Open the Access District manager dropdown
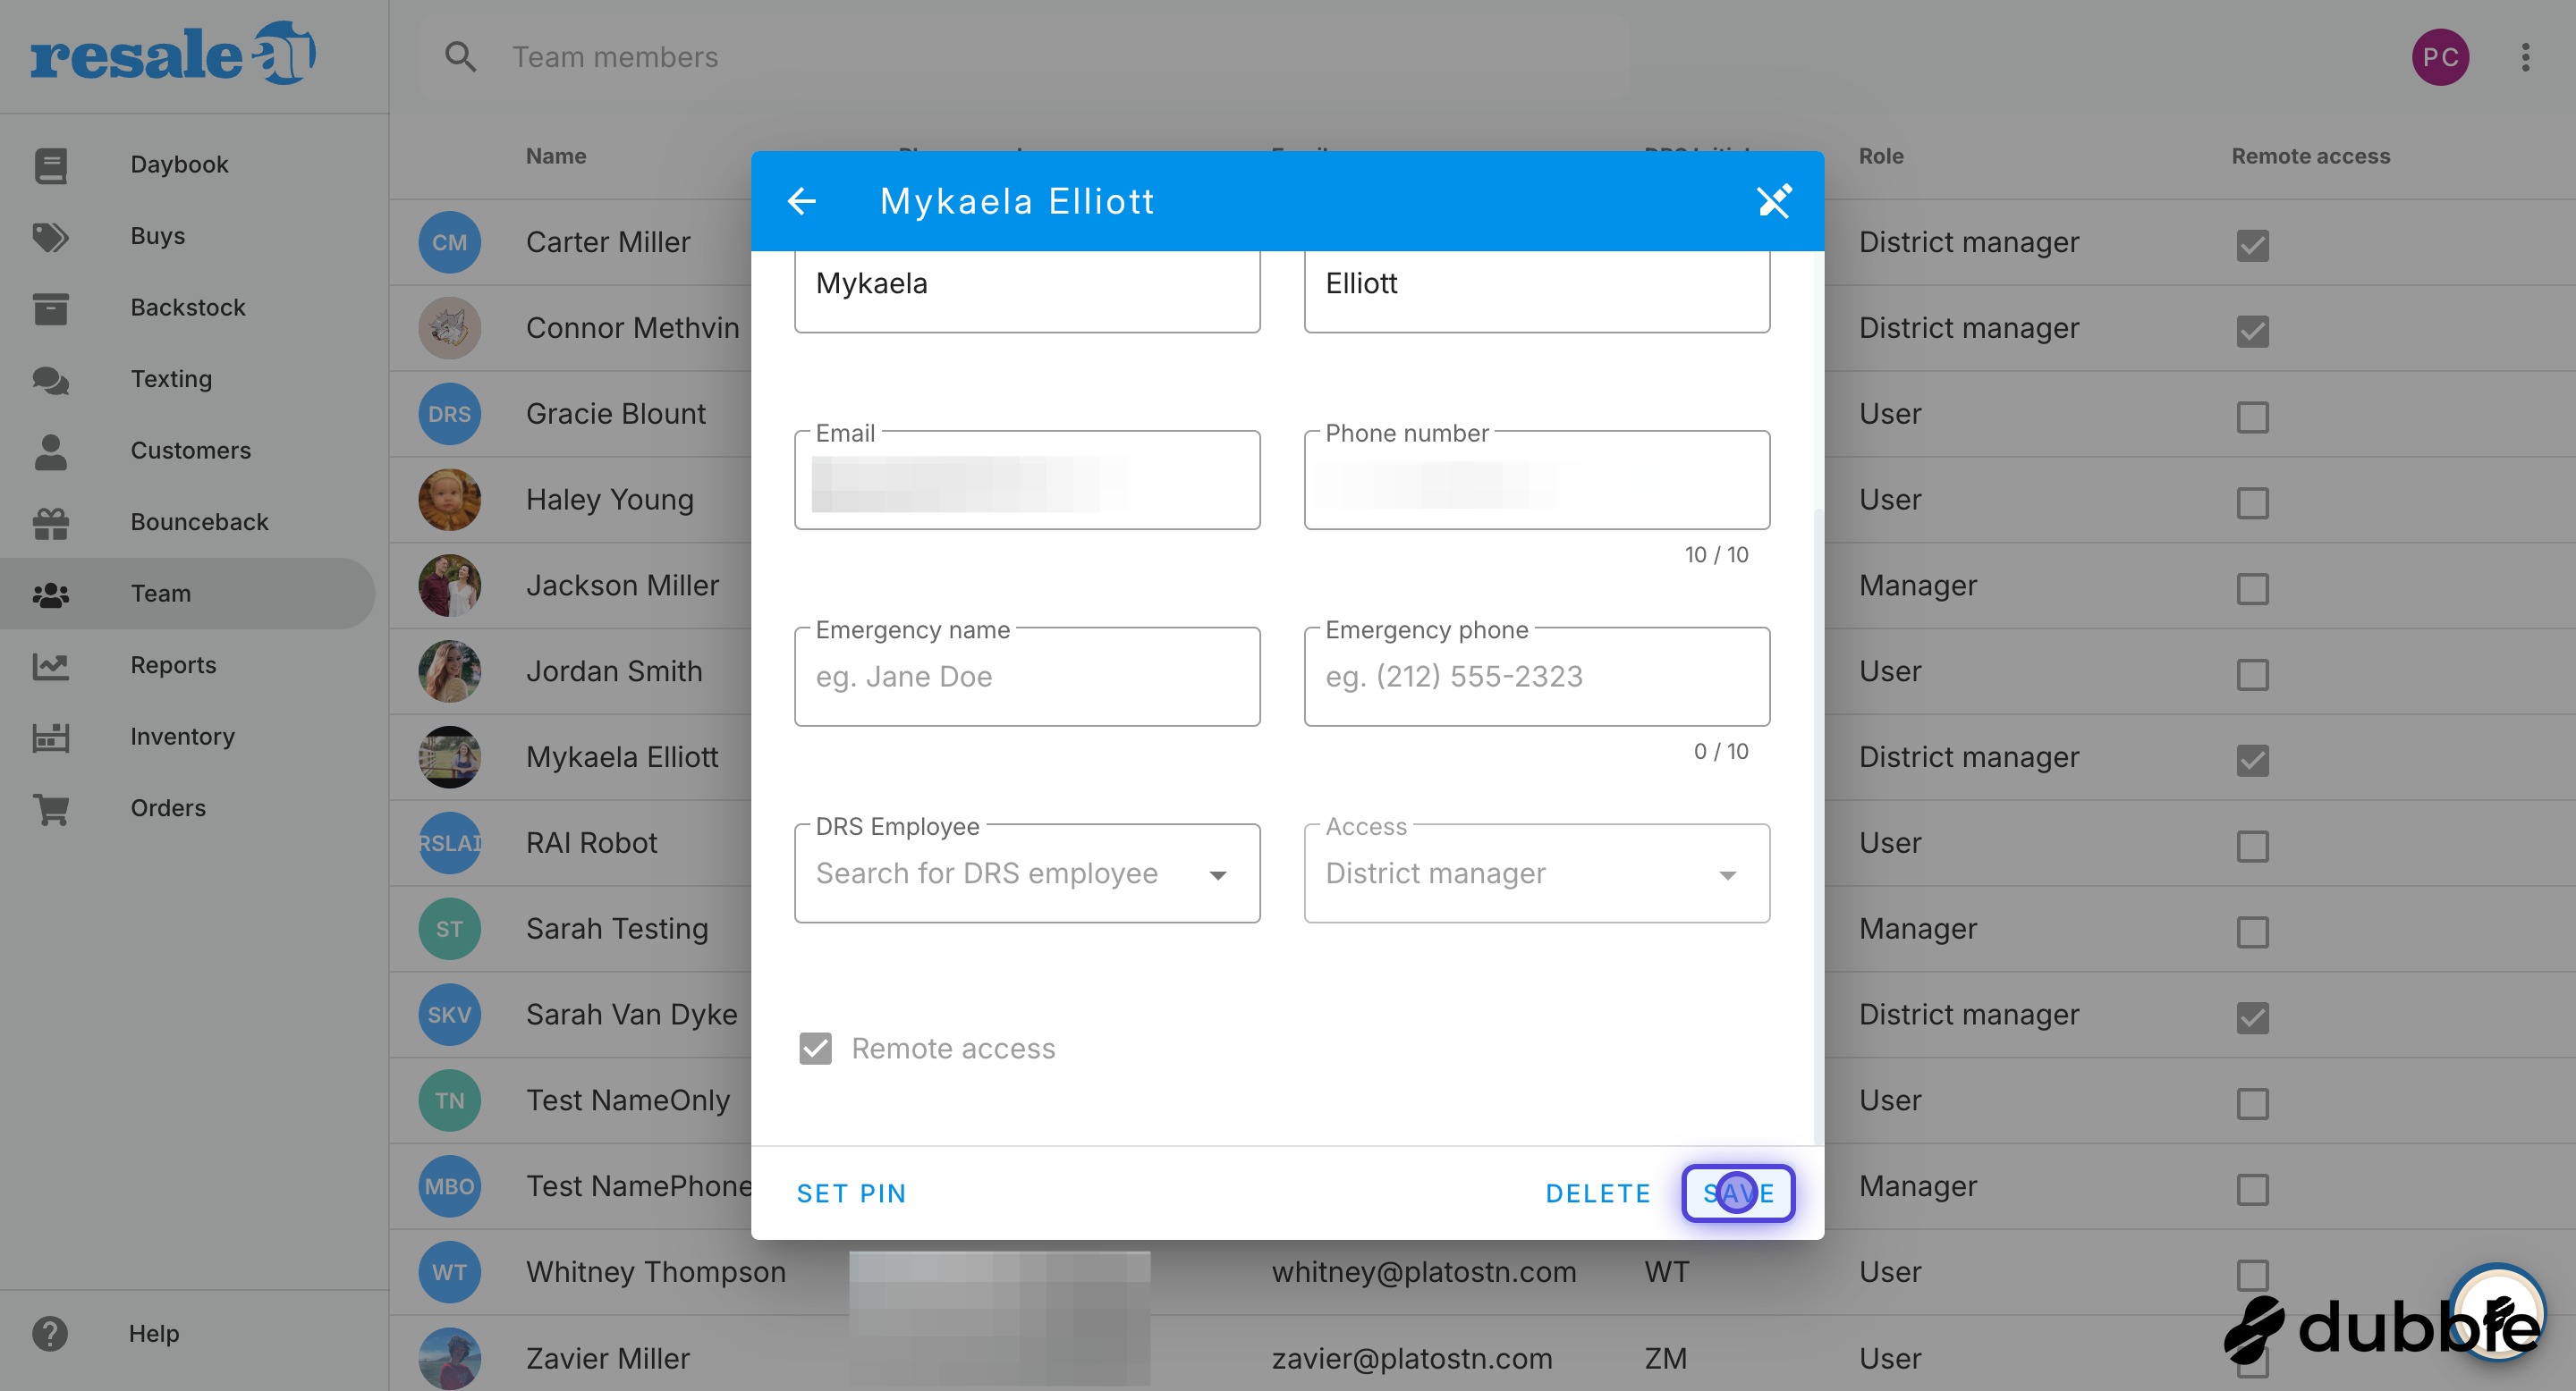Viewport: 2576px width, 1391px height. click(x=1537, y=873)
